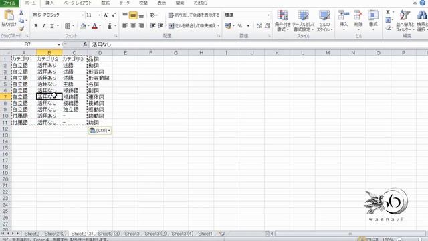This screenshot has height=241, width=428.
Task: Click the Font Color A icon
Action: 94,26
